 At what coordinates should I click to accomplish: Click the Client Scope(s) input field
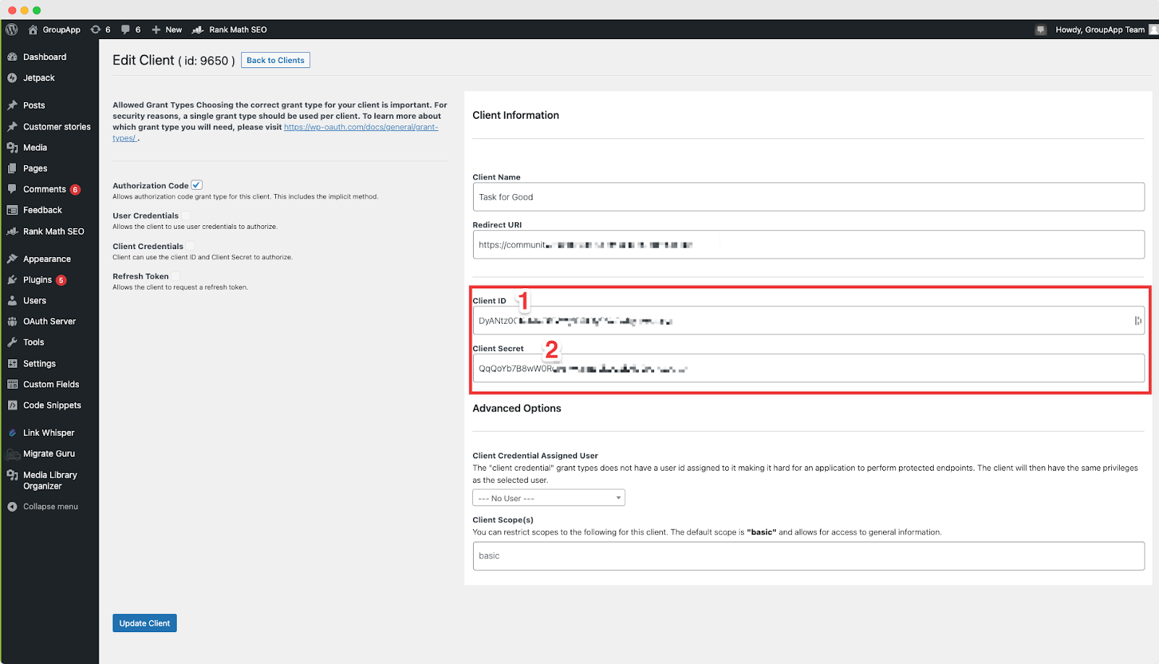(x=808, y=556)
